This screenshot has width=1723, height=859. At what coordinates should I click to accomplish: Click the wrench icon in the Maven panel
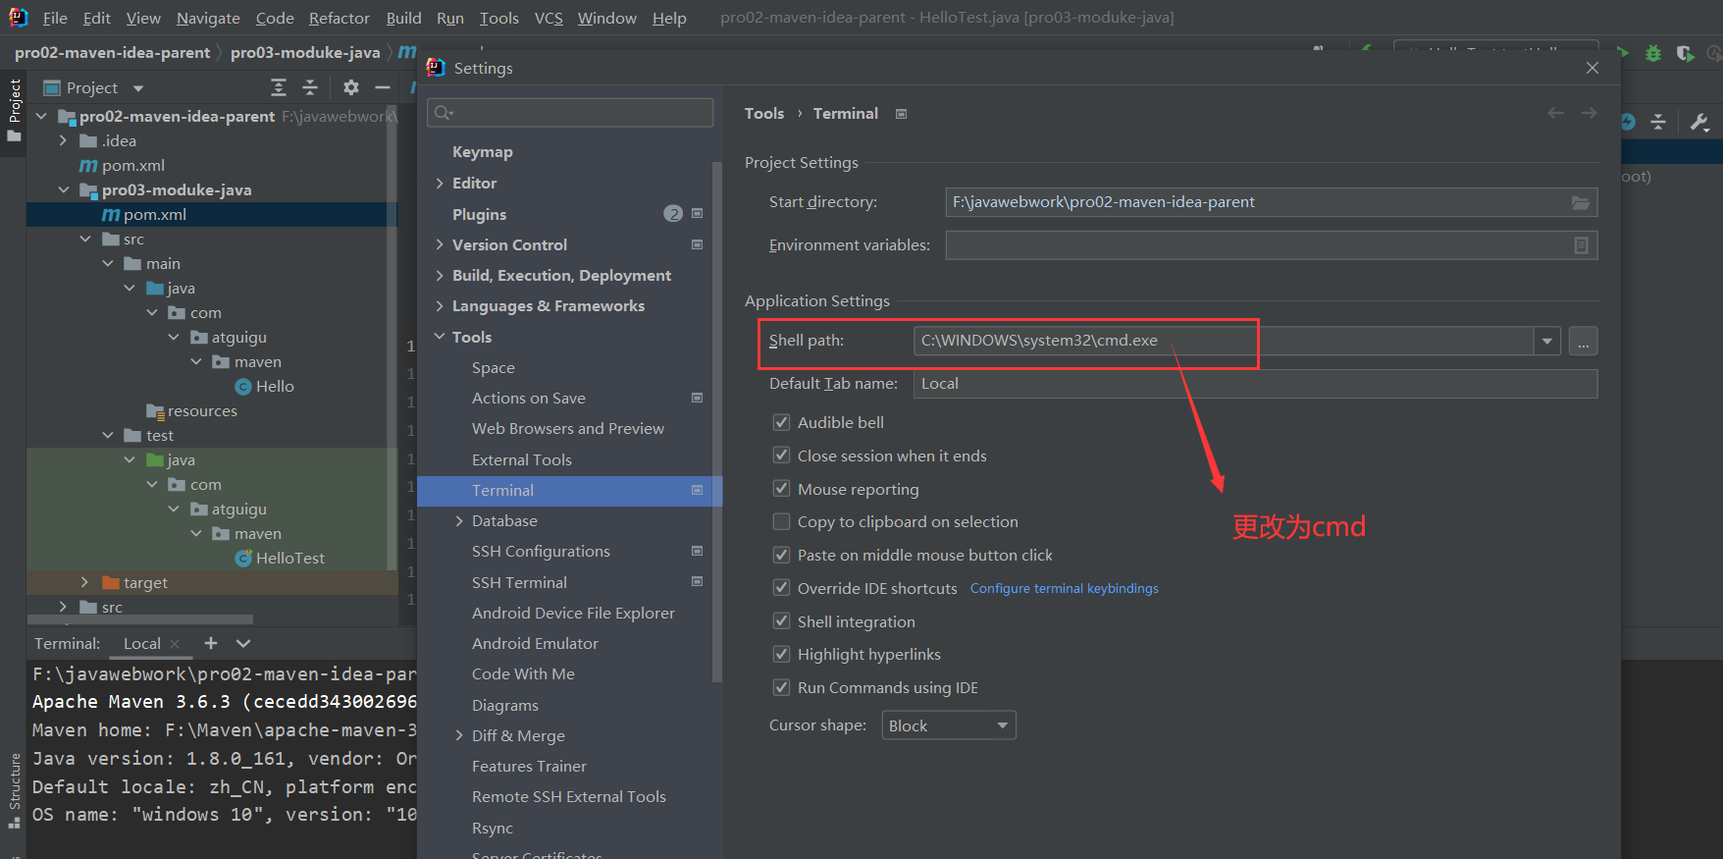pos(1699,122)
